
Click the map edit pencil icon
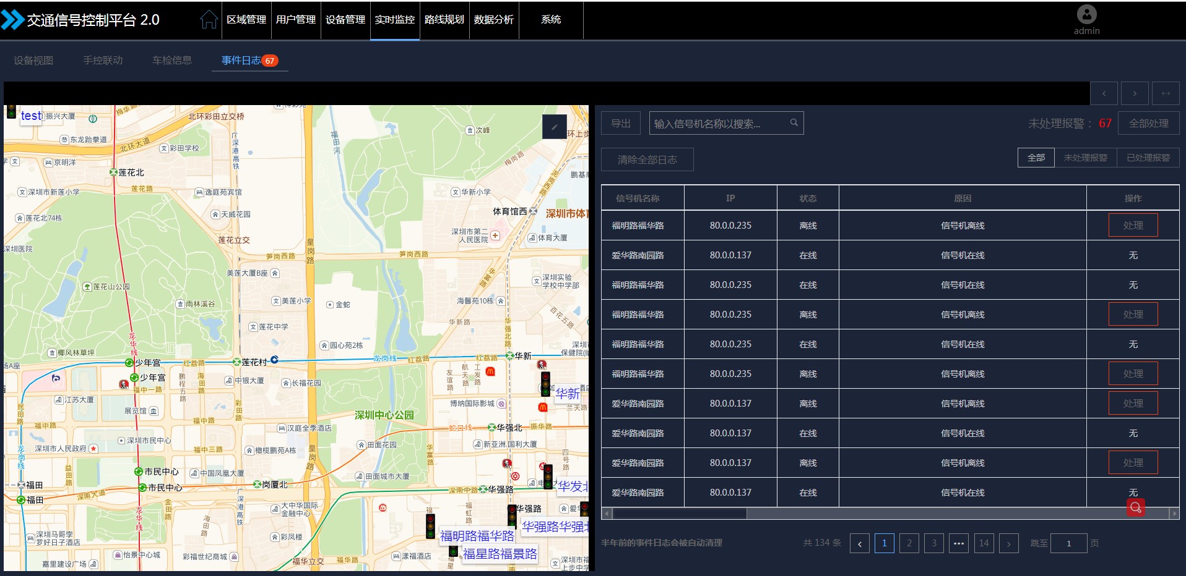click(x=554, y=127)
